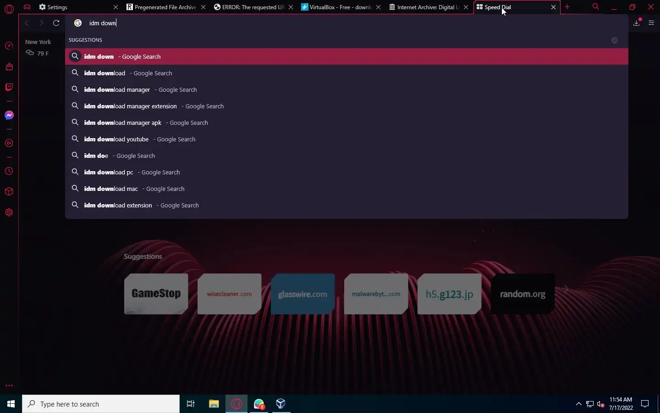Open sidebar setup three-dots menu

9,385
